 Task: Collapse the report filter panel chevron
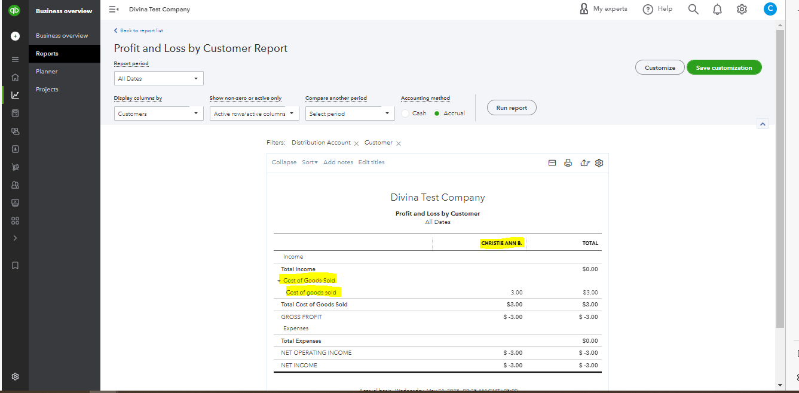[762, 124]
